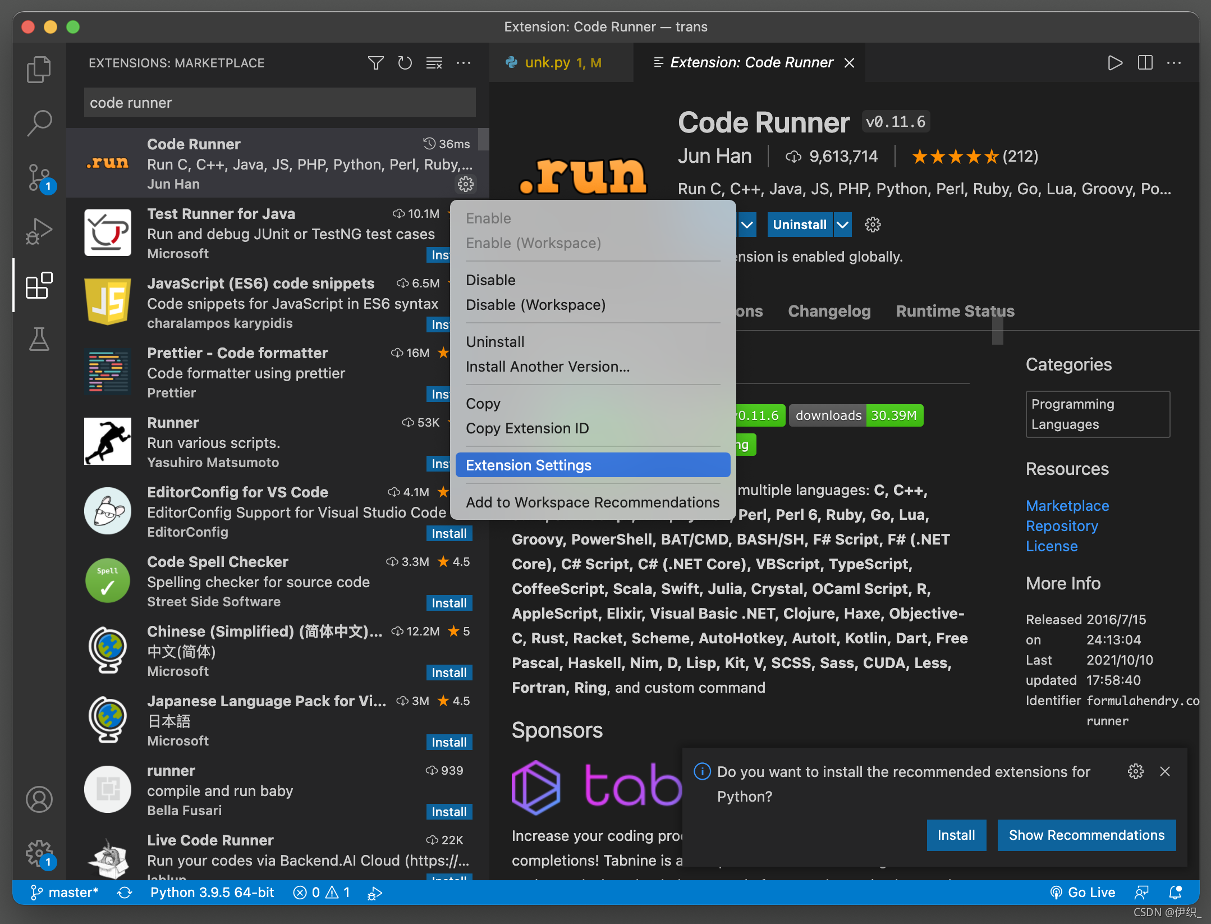Screen dimensions: 1211x924
Task: Install the runner extension by Bella Fusari
Action: [x=449, y=812]
